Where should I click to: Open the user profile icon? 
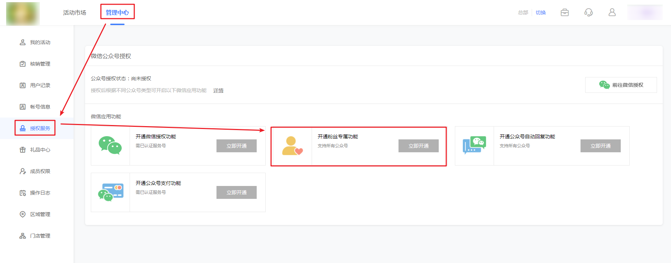click(612, 13)
